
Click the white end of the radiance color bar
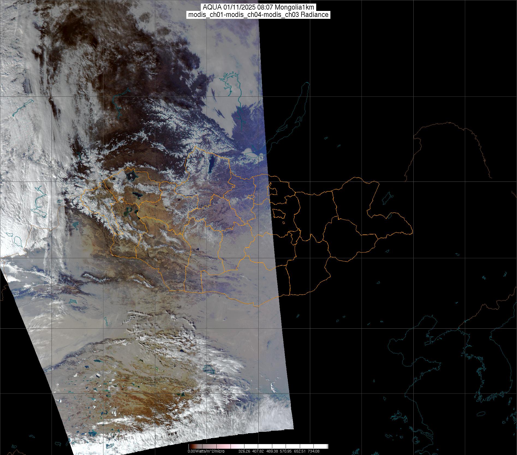[323, 447]
